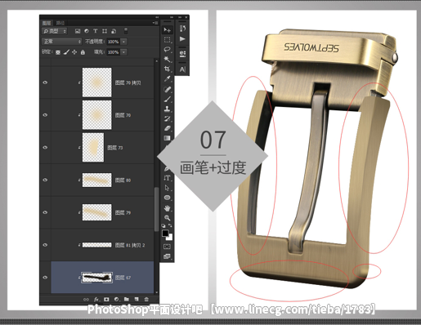Select the Lasso tool
Image resolution: width=421 pixels, height=325 pixels.
click(x=167, y=49)
